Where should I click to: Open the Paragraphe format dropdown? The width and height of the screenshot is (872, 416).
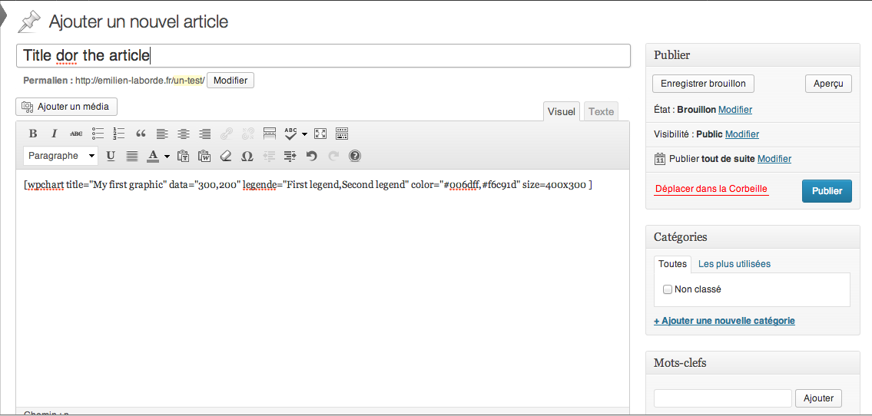61,156
